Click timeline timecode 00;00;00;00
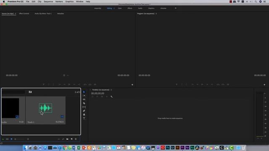Viewport: 269px width, 151px height. pos(98,94)
